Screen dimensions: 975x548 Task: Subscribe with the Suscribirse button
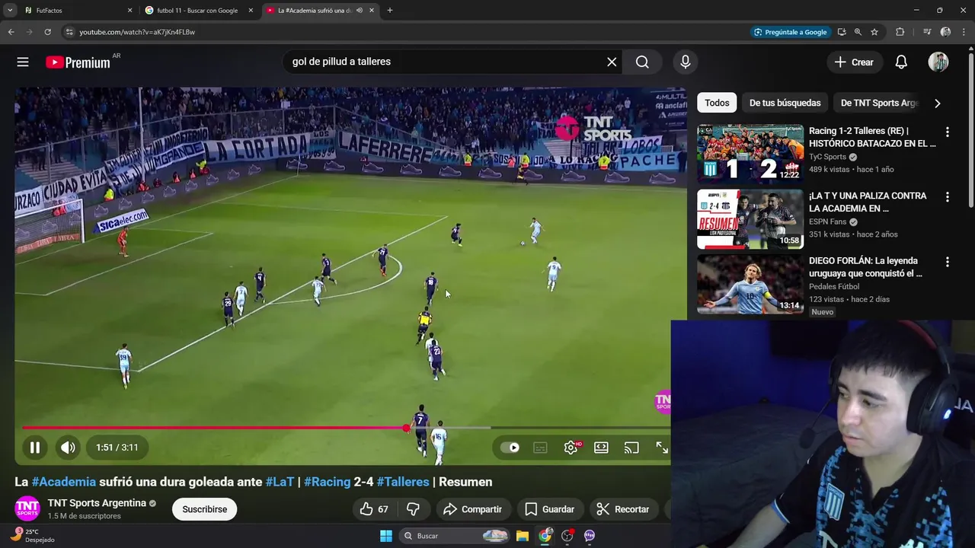coord(204,509)
